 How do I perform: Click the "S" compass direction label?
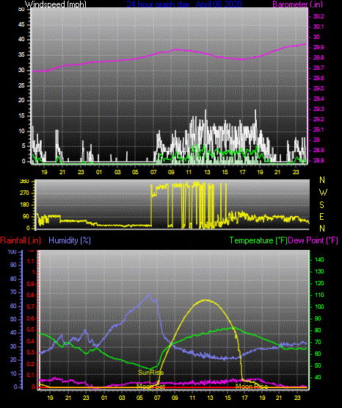click(321, 205)
